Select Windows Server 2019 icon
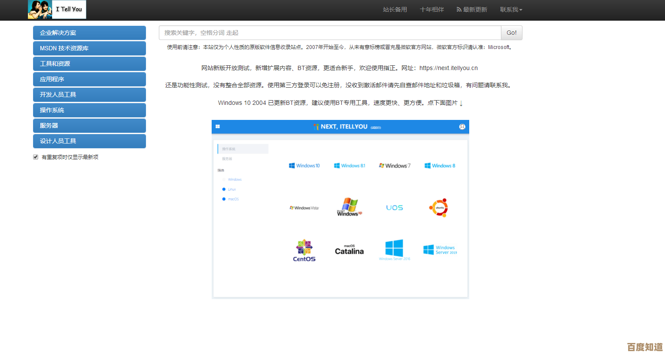Viewport: 665px width, 355px height. (439, 248)
